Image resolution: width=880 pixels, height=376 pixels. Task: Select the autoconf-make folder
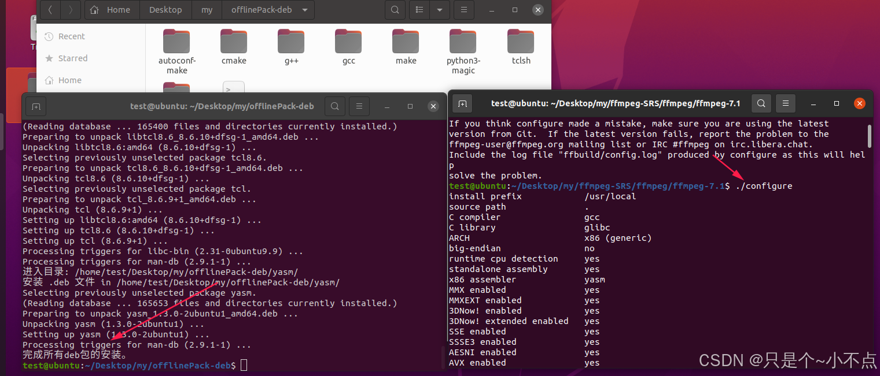(x=177, y=51)
